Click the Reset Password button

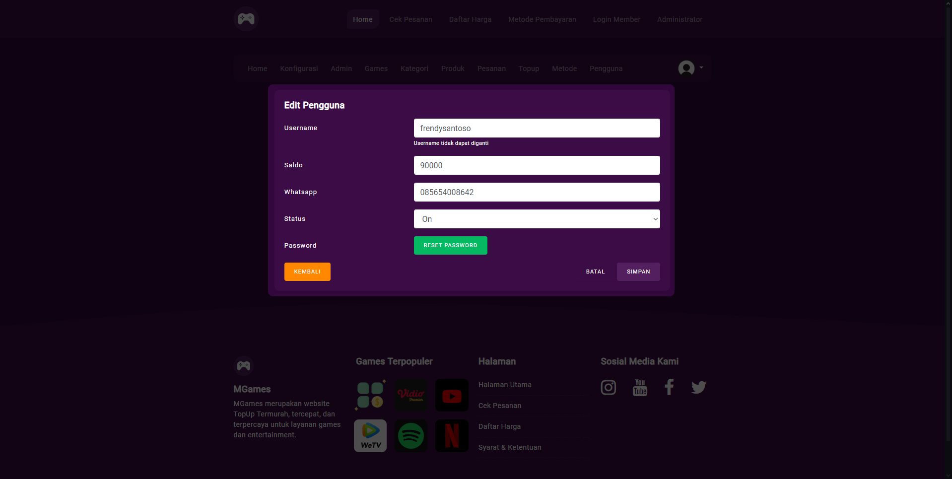coord(450,245)
